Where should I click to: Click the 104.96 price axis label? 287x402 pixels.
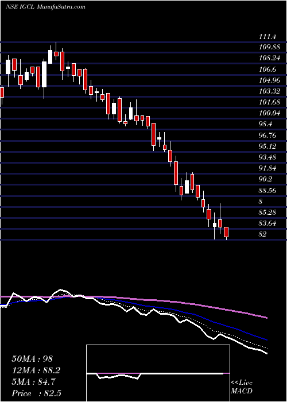coord(270,80)
